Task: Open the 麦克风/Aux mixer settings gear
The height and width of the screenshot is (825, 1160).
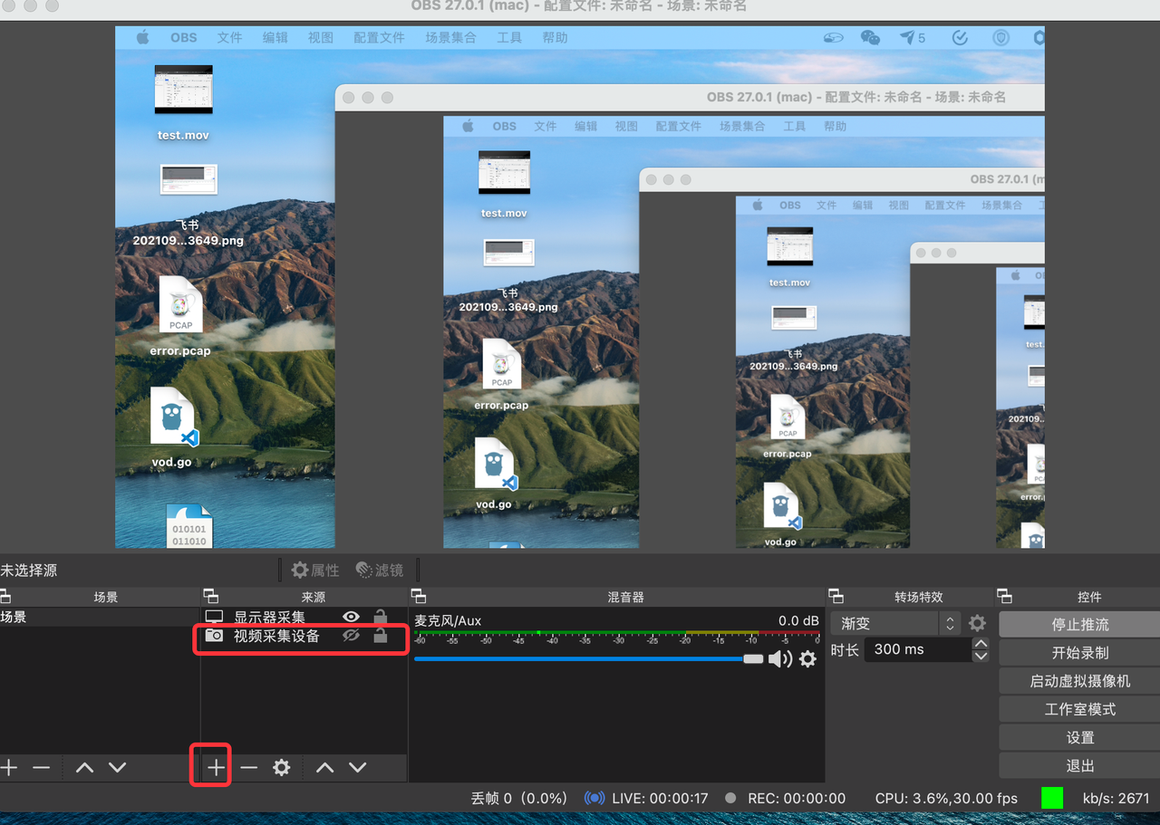Action: [x=807, y=659]
